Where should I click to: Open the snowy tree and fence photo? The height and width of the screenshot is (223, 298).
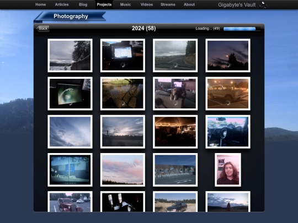click(x=70, y=56)
